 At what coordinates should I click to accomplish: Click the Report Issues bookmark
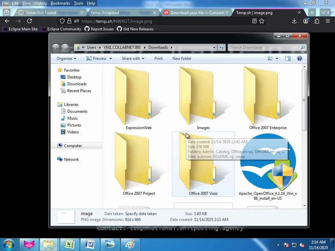99,29
